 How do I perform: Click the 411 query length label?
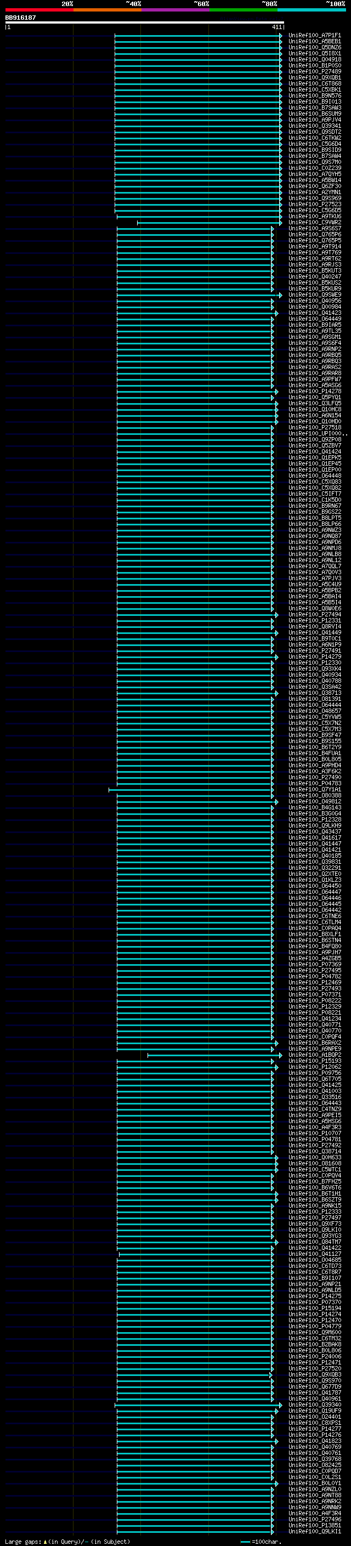(x=276, y=27)
